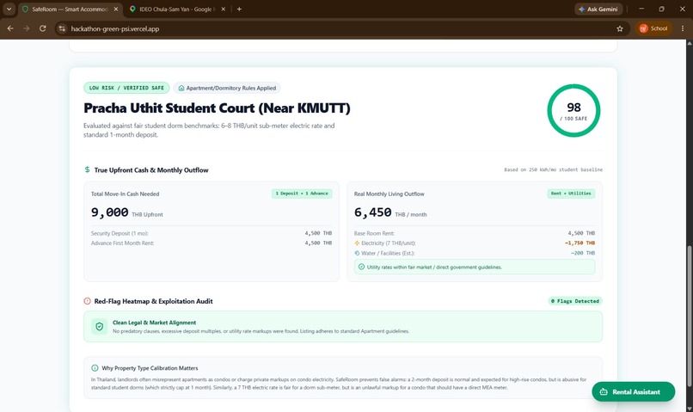Close the IDEO Chula-Sam Yan tab
This screenshot has width=693, height=412.
pos(224,9)
